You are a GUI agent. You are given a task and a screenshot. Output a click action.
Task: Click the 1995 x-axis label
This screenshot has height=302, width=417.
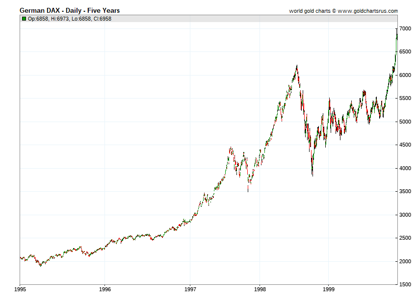click(20, 290)
